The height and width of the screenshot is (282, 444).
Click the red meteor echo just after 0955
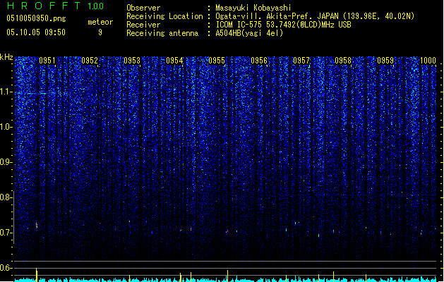point(227,231)
